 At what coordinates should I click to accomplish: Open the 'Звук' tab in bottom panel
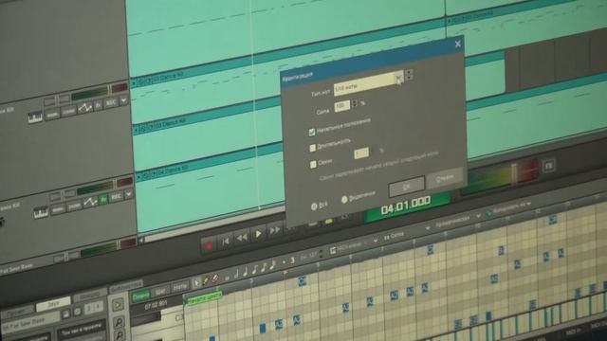click(x=53, y=304)
